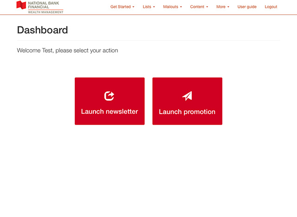The height and width of the screenshot is (217, 297).
Task: Click the National Bank red flag logo
Action: click(x=21, y=5)
